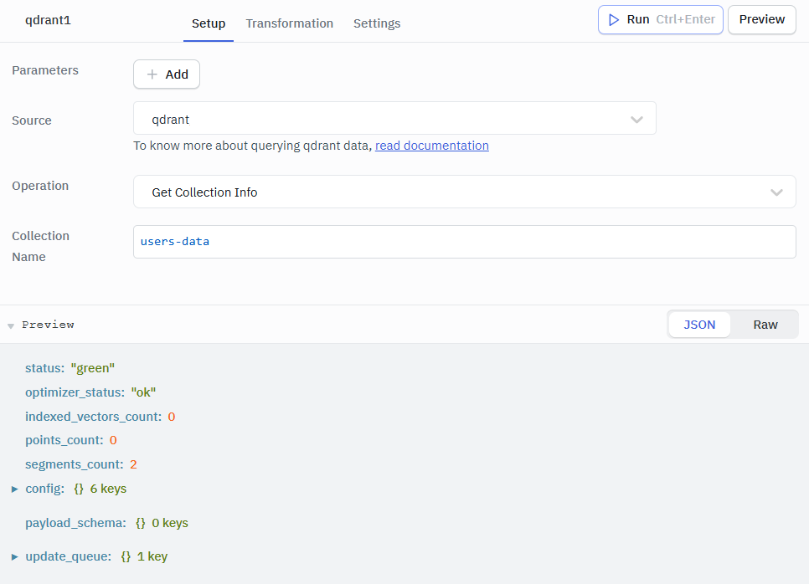The height and width of the screenshot is (584, 809).
Task: Collapse the Preview panel triangle
Action: pyautogui.click(x=11, y=325)
